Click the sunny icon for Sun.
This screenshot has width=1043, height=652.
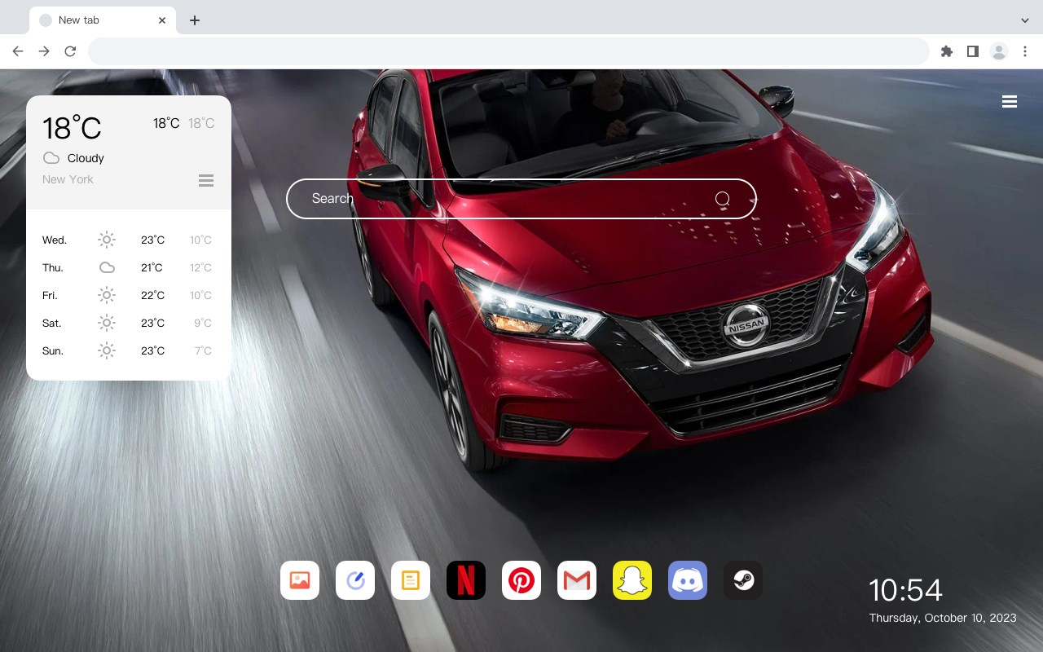[x=107, y=350]
